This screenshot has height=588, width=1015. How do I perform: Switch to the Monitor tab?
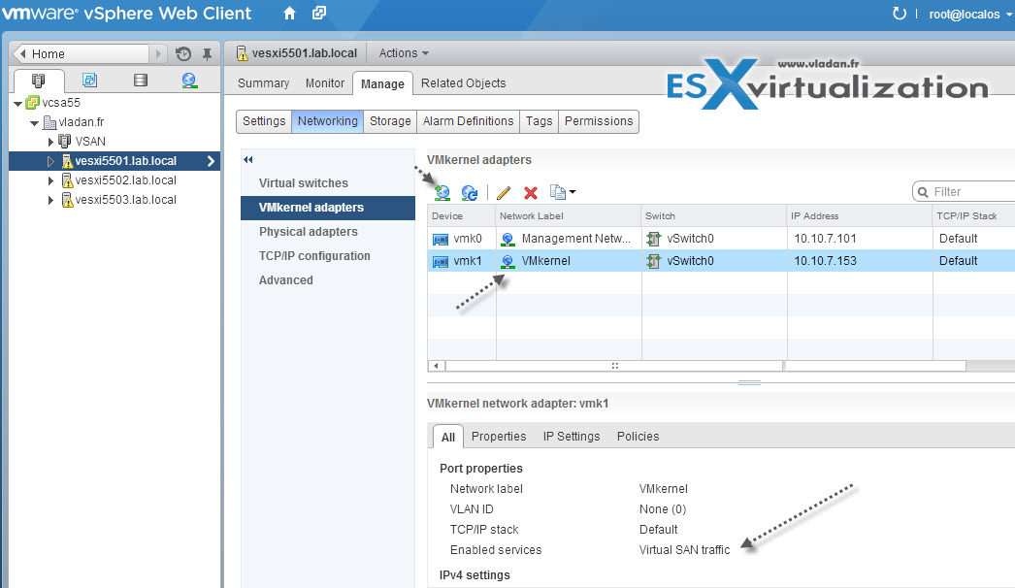coord(325,82)
